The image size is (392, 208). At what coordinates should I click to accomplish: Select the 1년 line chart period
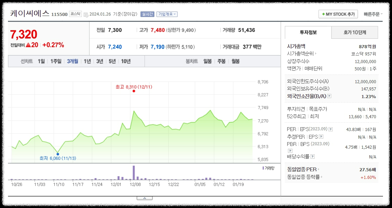coord(87,61)
